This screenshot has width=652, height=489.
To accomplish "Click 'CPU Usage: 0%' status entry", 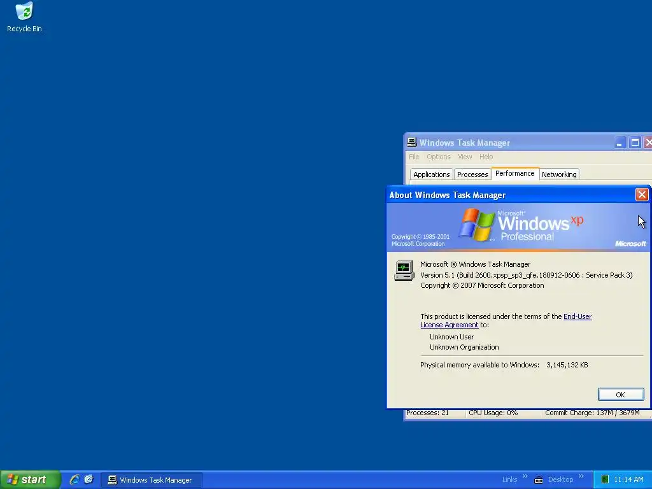I will click(x=493, y=413).
